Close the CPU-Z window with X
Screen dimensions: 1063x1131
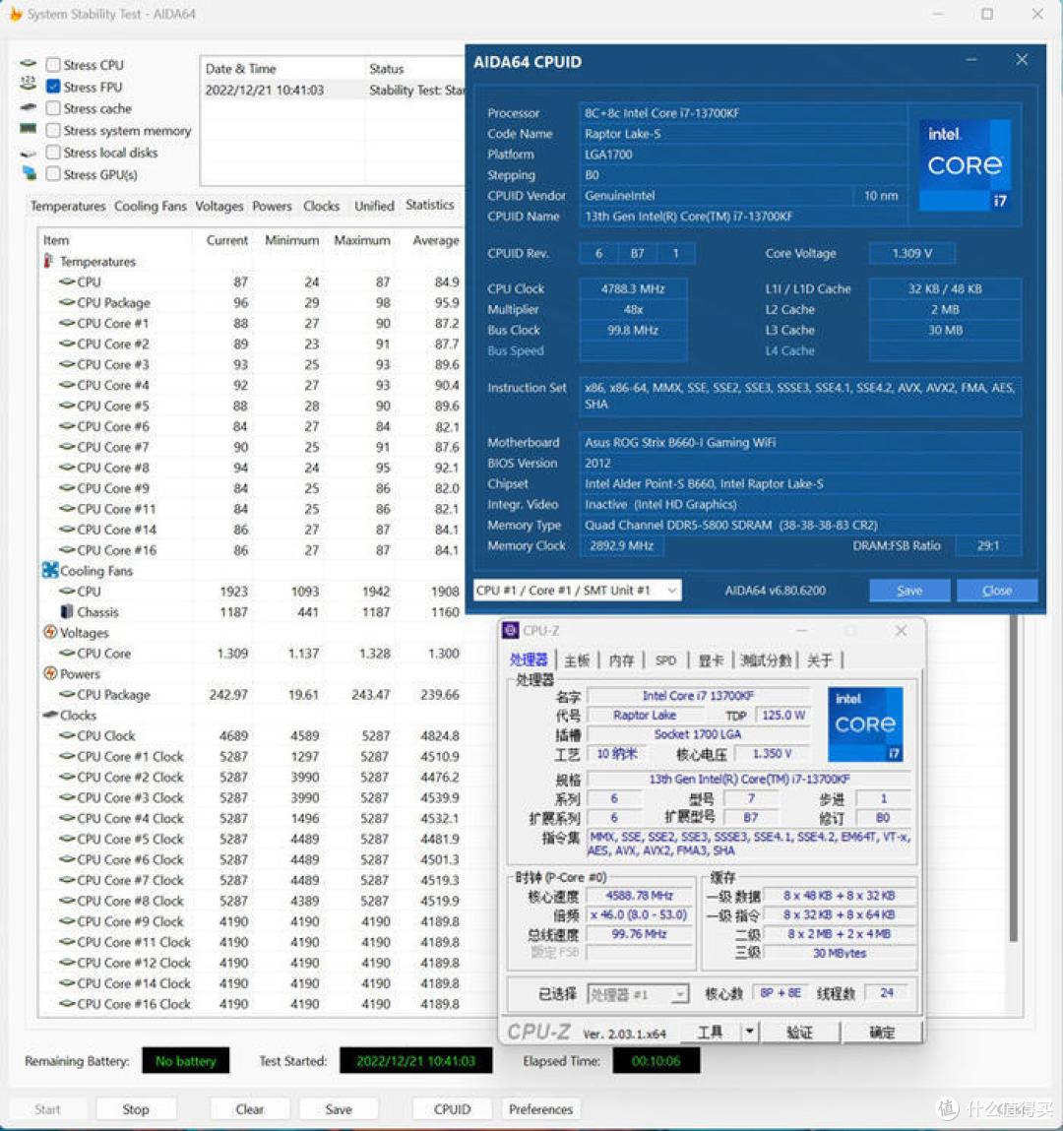coord(901,630)
